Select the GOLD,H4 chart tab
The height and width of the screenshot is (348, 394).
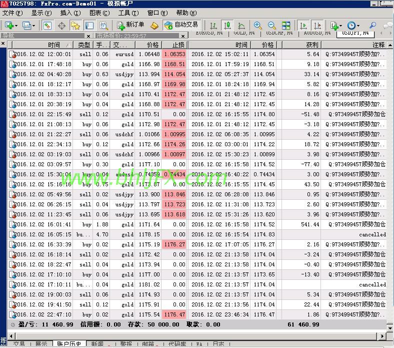(244, 33)
